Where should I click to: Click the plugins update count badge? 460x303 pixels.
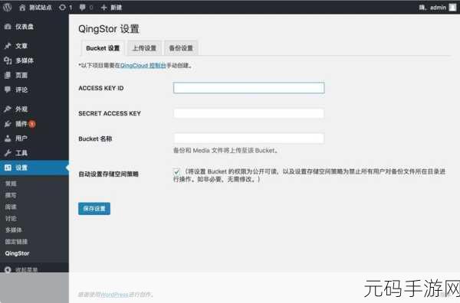tap(32, 124)
